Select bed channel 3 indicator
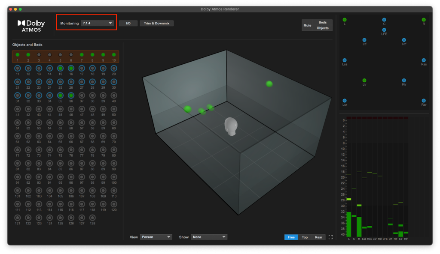440x254 pixels. (x=39, y=55)
